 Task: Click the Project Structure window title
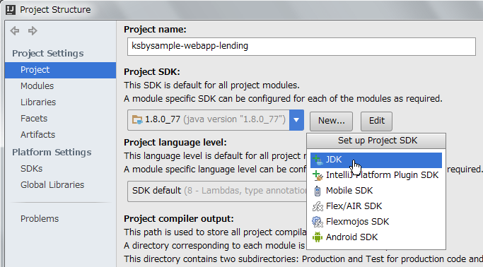pyautogui.click(x=55, y=10)
